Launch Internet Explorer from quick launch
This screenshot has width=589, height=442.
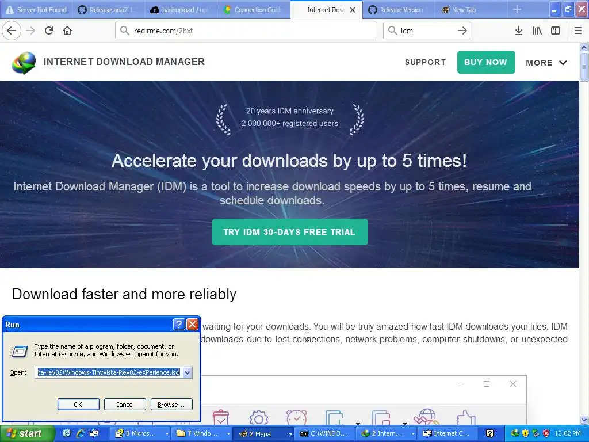click(81, 433)
